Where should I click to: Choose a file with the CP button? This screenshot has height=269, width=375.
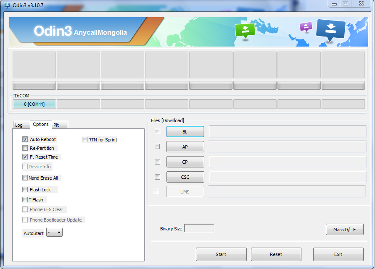pos(185,162)
